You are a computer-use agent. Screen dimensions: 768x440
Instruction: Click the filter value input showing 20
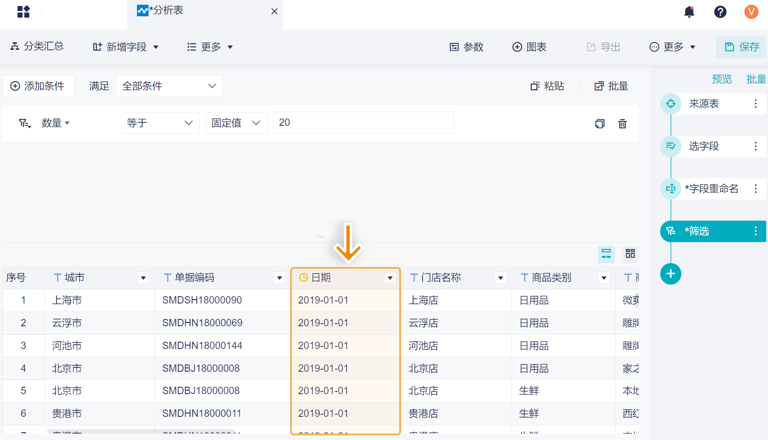click(x=363, y=123)
